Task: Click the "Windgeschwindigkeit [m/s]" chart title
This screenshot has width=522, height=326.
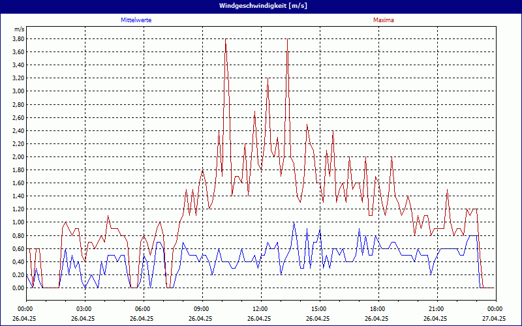Action: [261, 6]
